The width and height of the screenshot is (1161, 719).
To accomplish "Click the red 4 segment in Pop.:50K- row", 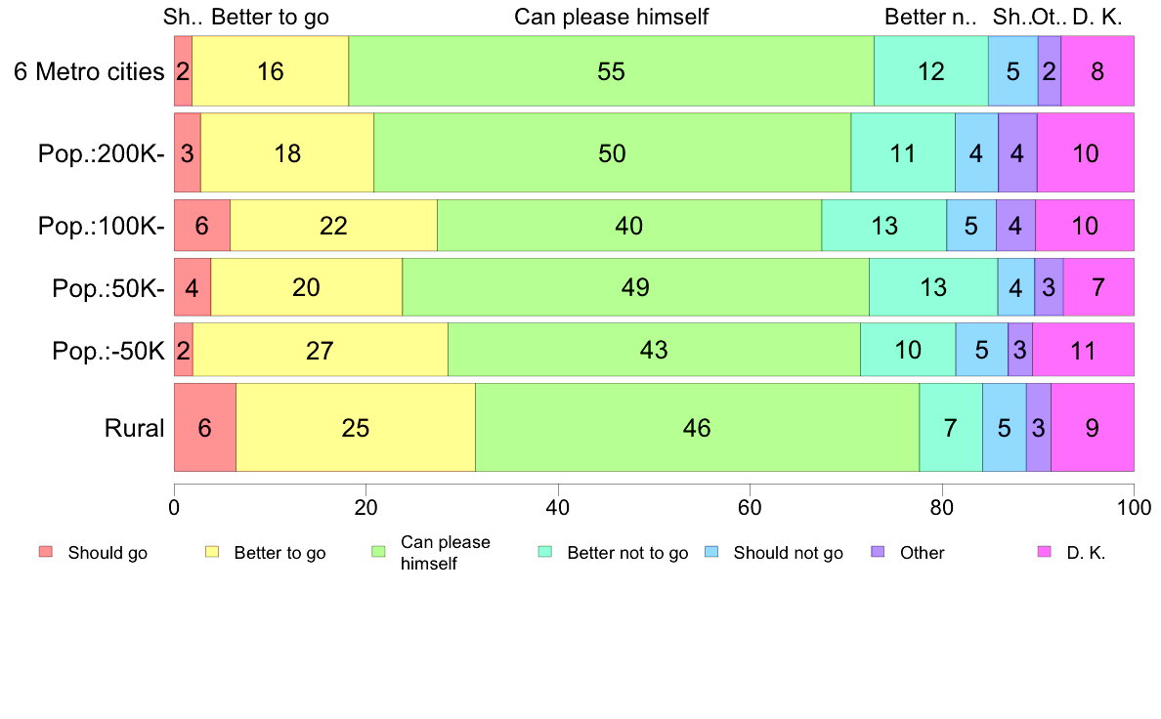I will point(193,286).
